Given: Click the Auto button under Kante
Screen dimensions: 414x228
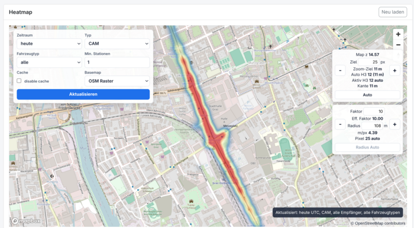Looking at the screenshot, I should pyautogui.click(x=367, y=95).
